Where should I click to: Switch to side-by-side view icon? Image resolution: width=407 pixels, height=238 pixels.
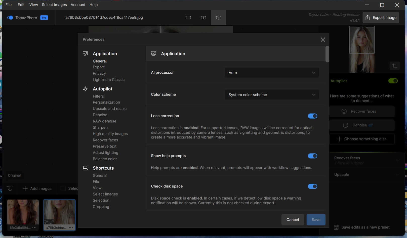pyautogui.click(x=203, y=18)
